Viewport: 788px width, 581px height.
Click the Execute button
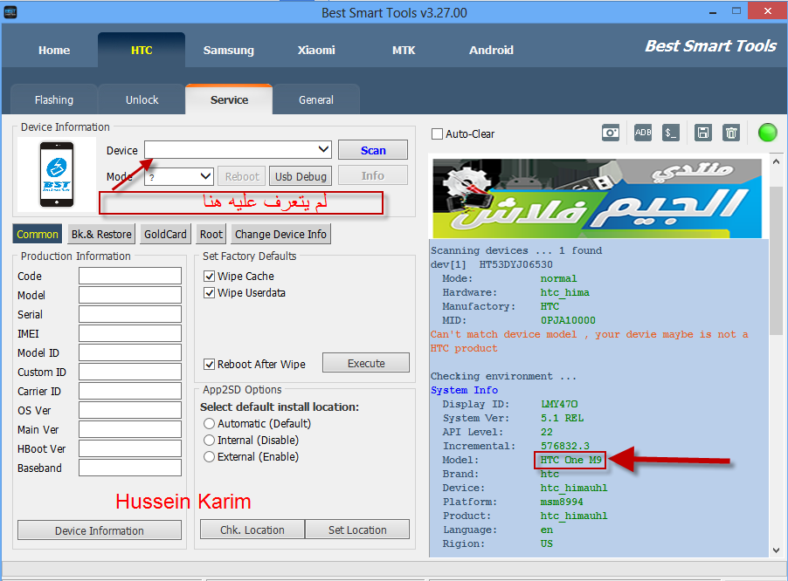(366, 363)
